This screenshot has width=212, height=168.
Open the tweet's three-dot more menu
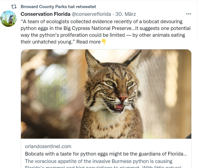(x=188, y=14)
